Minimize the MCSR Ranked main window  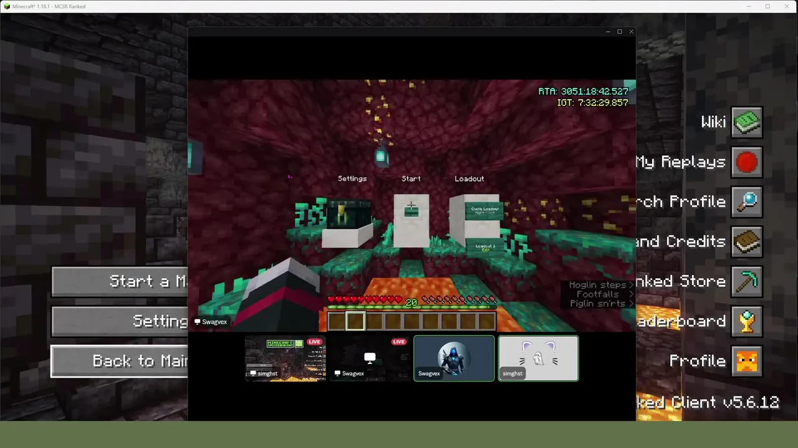[x=749, y=6]
